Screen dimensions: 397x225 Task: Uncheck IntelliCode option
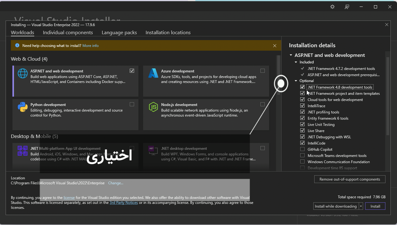(x=302, y=143)
